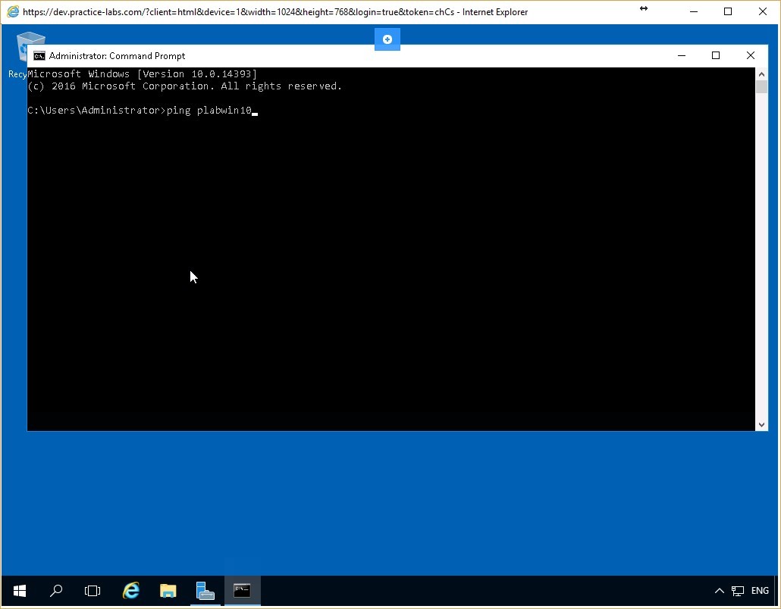Select the Command Prompt taskbar icon
Image resolution: width=781 pixels, height=609 pixels.
click(x=242, y=591)
